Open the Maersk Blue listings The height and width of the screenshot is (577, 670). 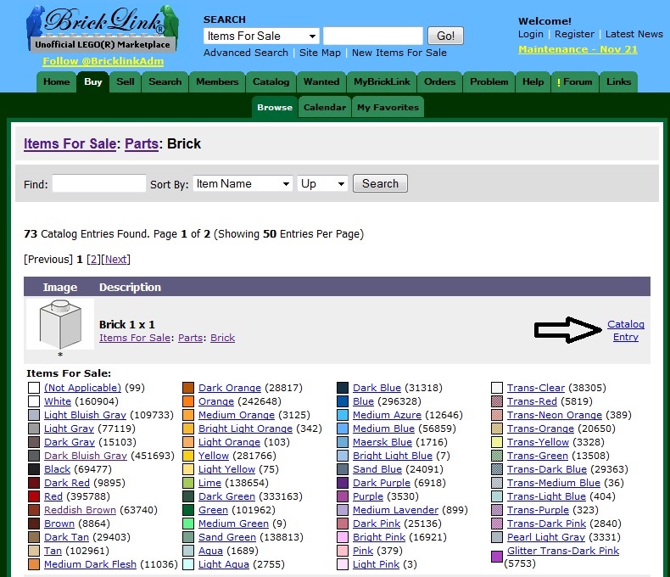(382, 442)
